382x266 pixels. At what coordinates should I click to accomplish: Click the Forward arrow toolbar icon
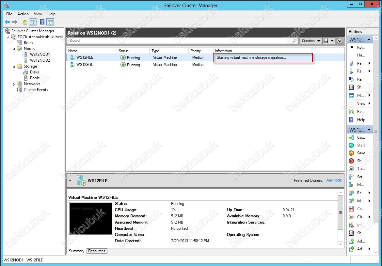coord(15,22)
